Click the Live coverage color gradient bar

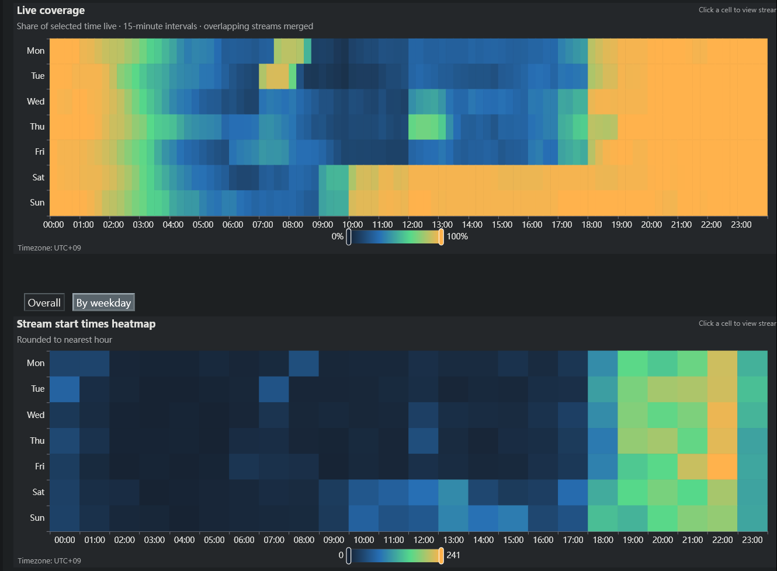pos(395,237)
